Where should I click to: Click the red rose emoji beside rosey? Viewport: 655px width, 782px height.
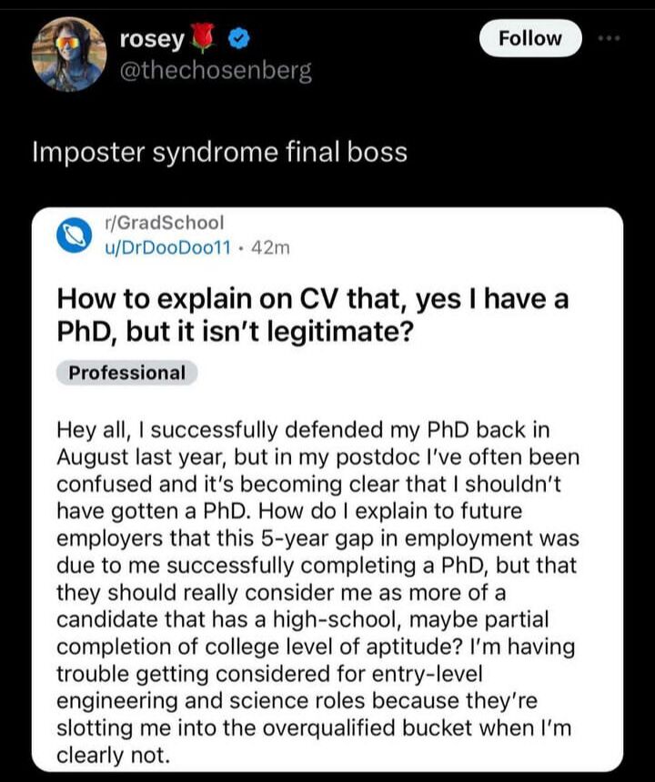[x=204, y=38]
